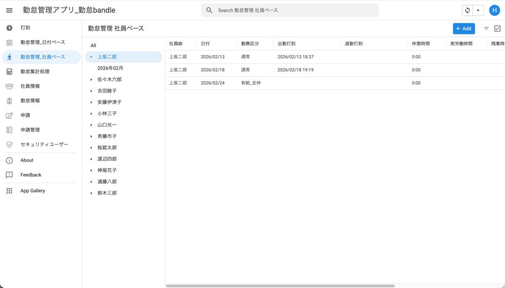The height and width of the screenshot is (288, 505).
Task: Click the App Gallery grid icon
Action: pos(9,191)
